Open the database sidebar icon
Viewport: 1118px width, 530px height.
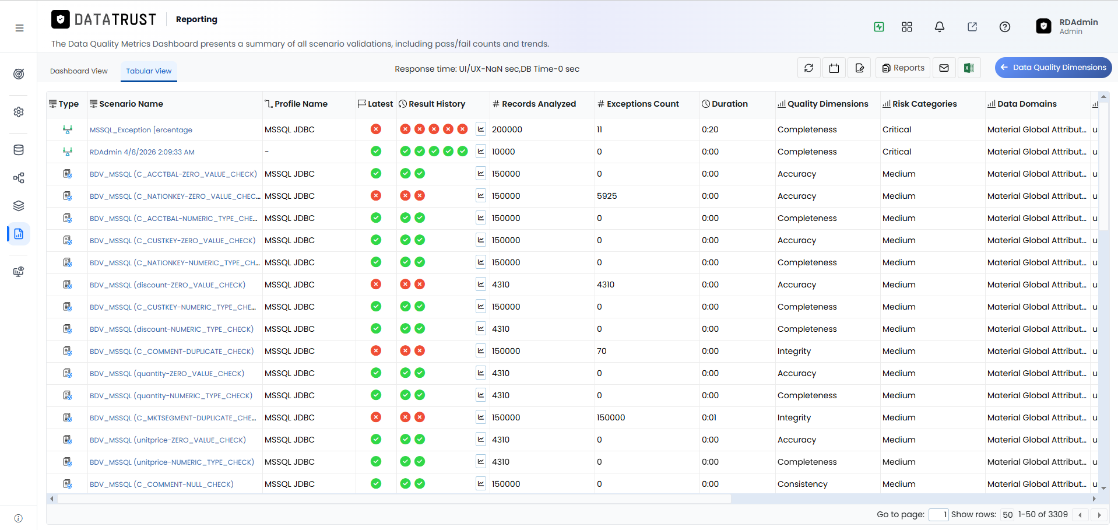pos(19,150)
